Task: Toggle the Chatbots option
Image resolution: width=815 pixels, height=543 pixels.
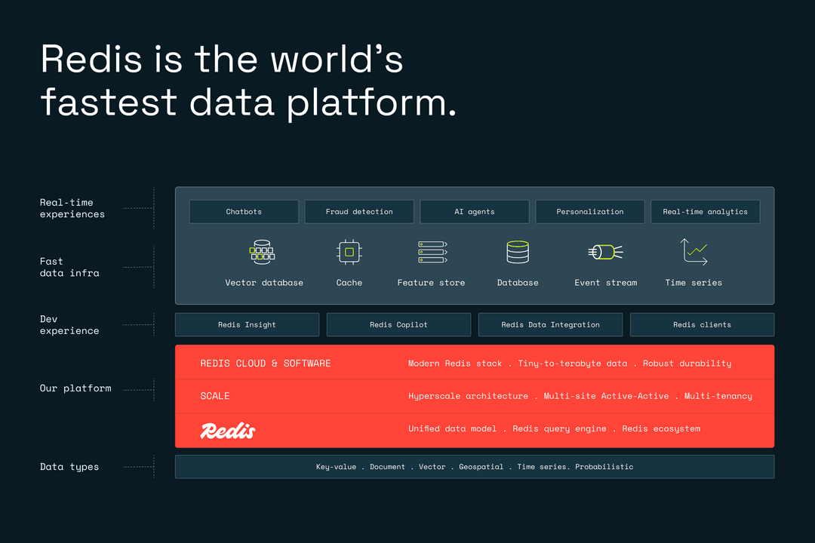Action: (243, 211)
